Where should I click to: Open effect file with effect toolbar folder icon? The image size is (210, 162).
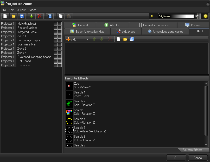[x=125, y=39]
